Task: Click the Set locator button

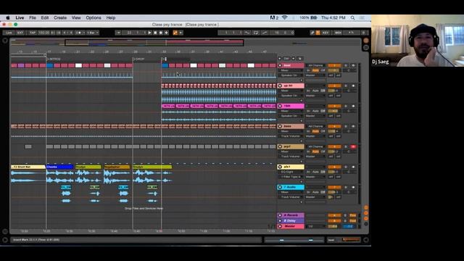Action: click(286, 59)
